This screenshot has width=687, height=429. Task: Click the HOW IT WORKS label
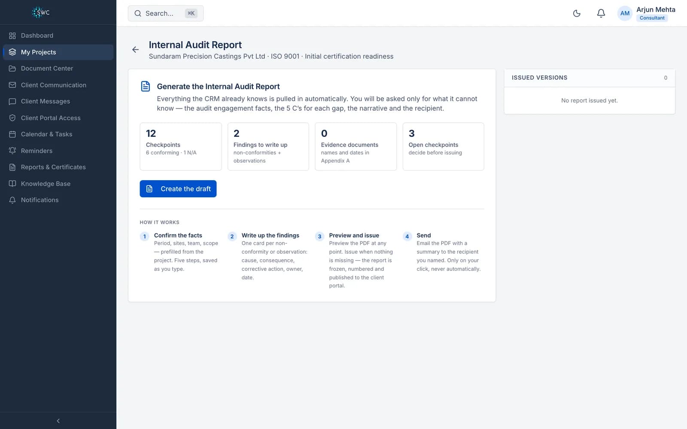coord(159,222)
